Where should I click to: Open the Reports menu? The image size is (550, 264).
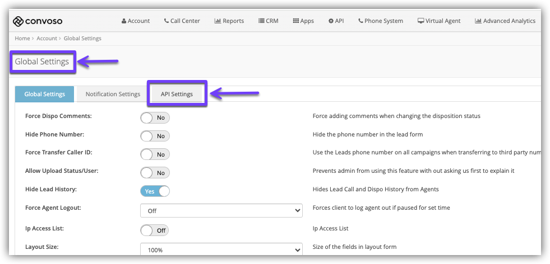229,21
